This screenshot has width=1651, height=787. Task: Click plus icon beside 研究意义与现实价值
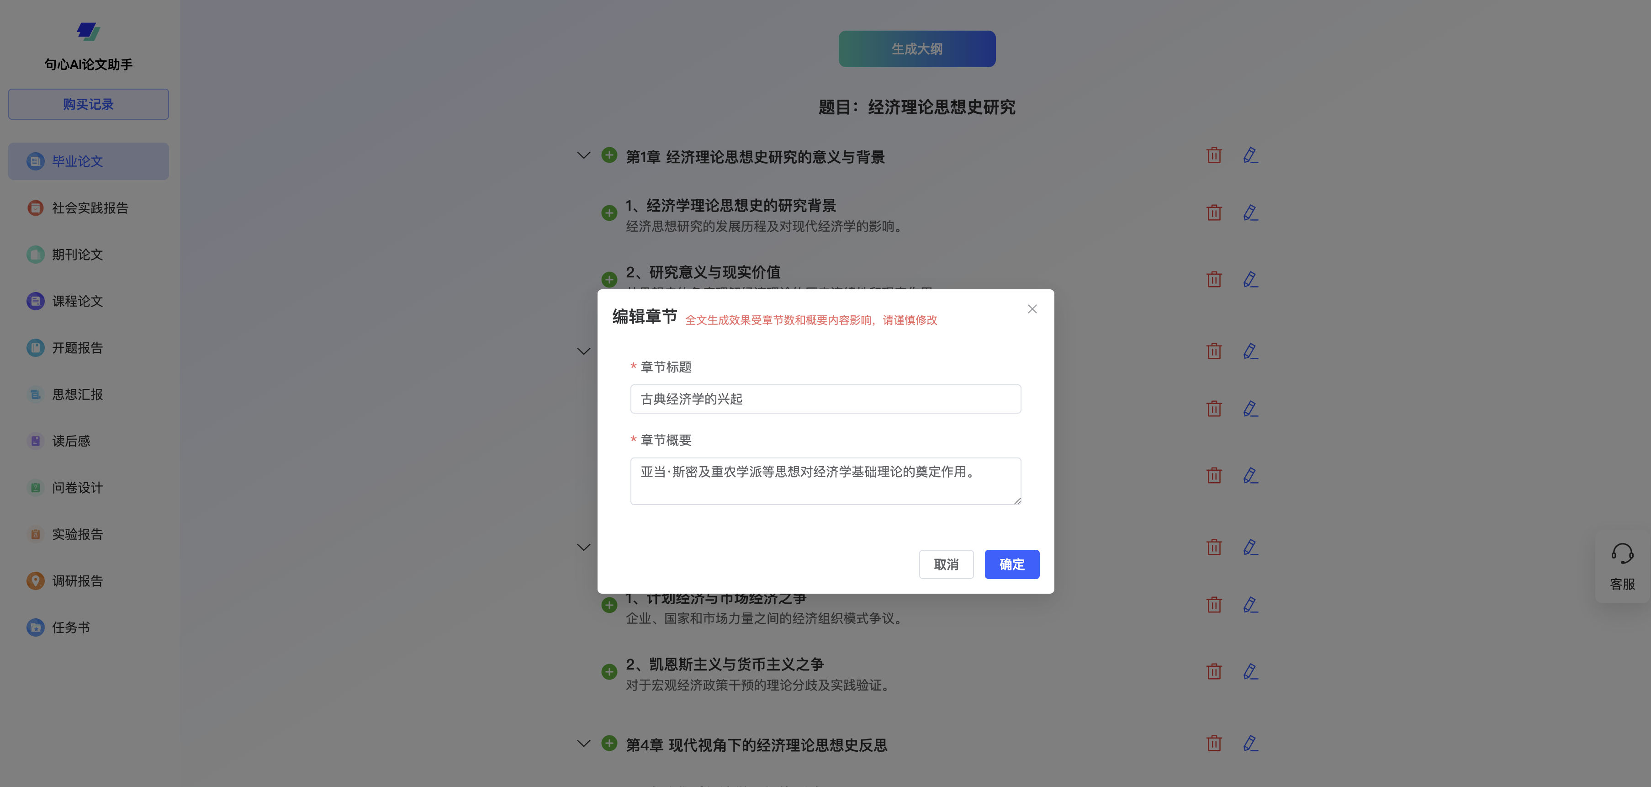[x=609, y=280]
